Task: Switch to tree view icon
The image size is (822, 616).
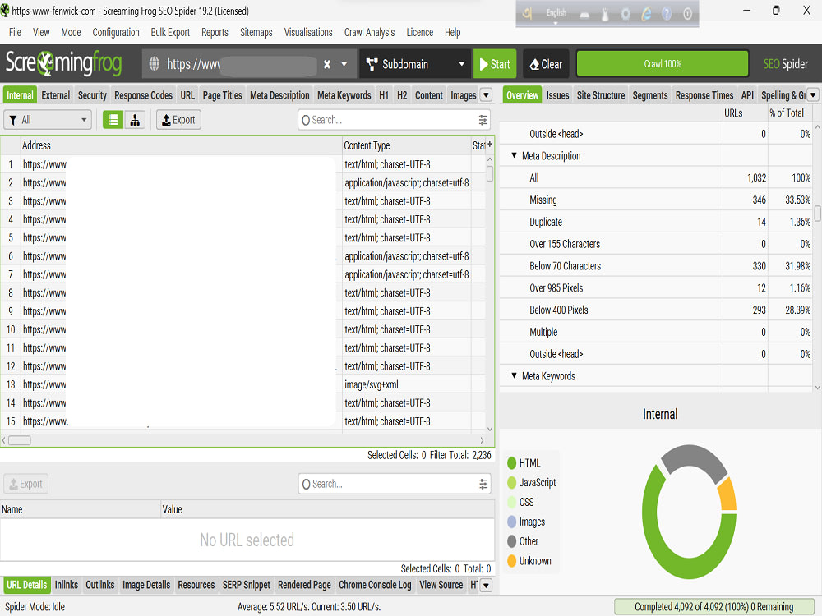Action: pos(135,120)
